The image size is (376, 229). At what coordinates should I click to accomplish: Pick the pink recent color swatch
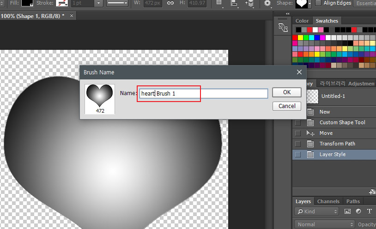(321, 30)
